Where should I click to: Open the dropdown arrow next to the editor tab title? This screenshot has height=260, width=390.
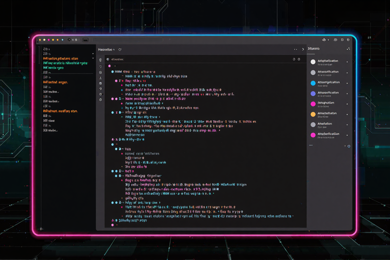click(114, 50)
